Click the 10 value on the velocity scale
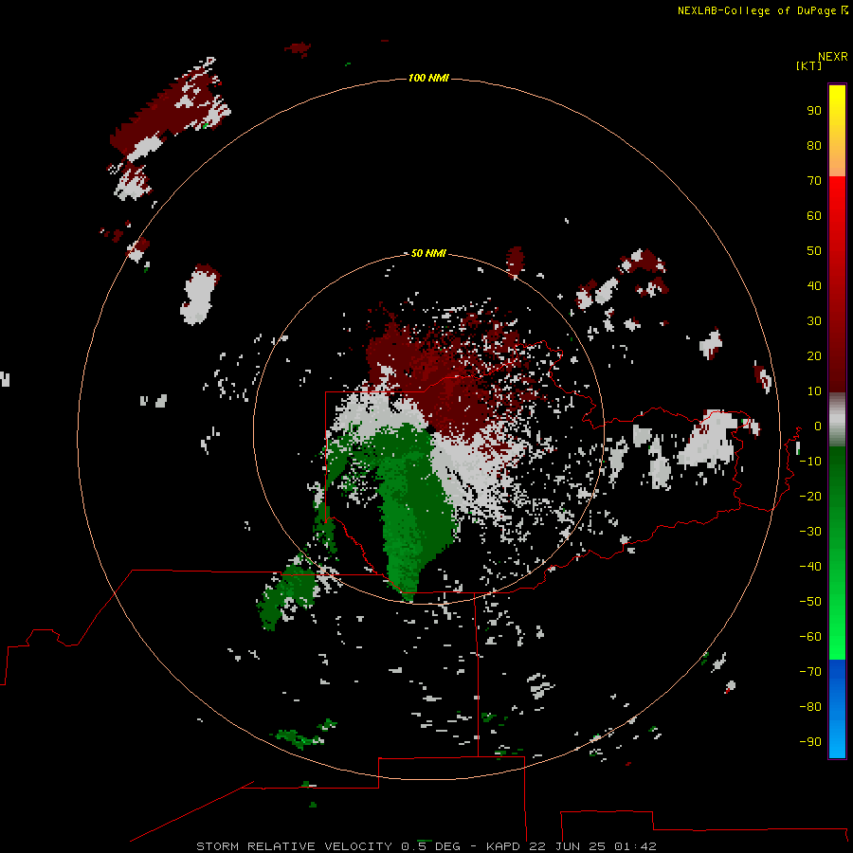 coord(814,391)
